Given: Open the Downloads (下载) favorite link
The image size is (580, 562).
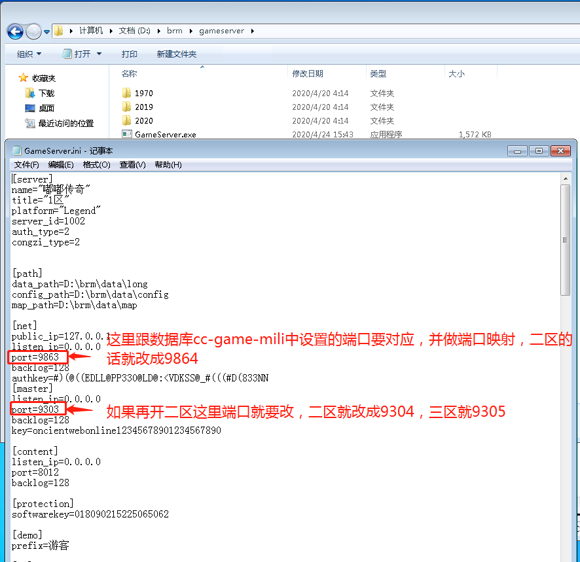Looking at the screenshot, I should tap(46, 93).
